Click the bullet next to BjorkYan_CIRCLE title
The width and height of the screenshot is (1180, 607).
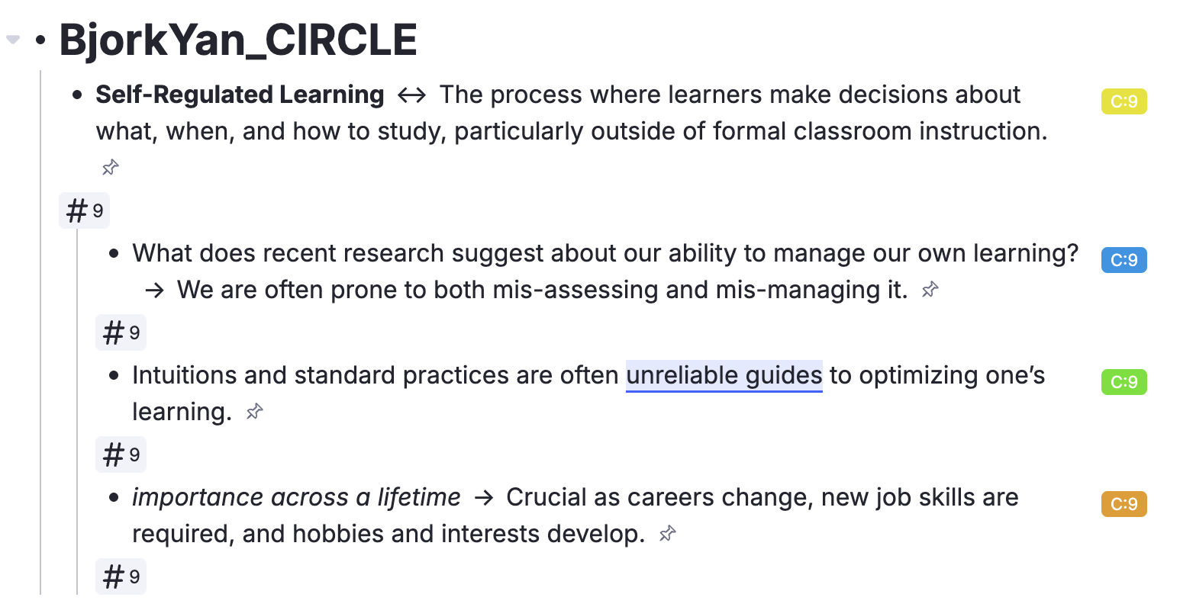pyautogui.click(x=40, y=40)
